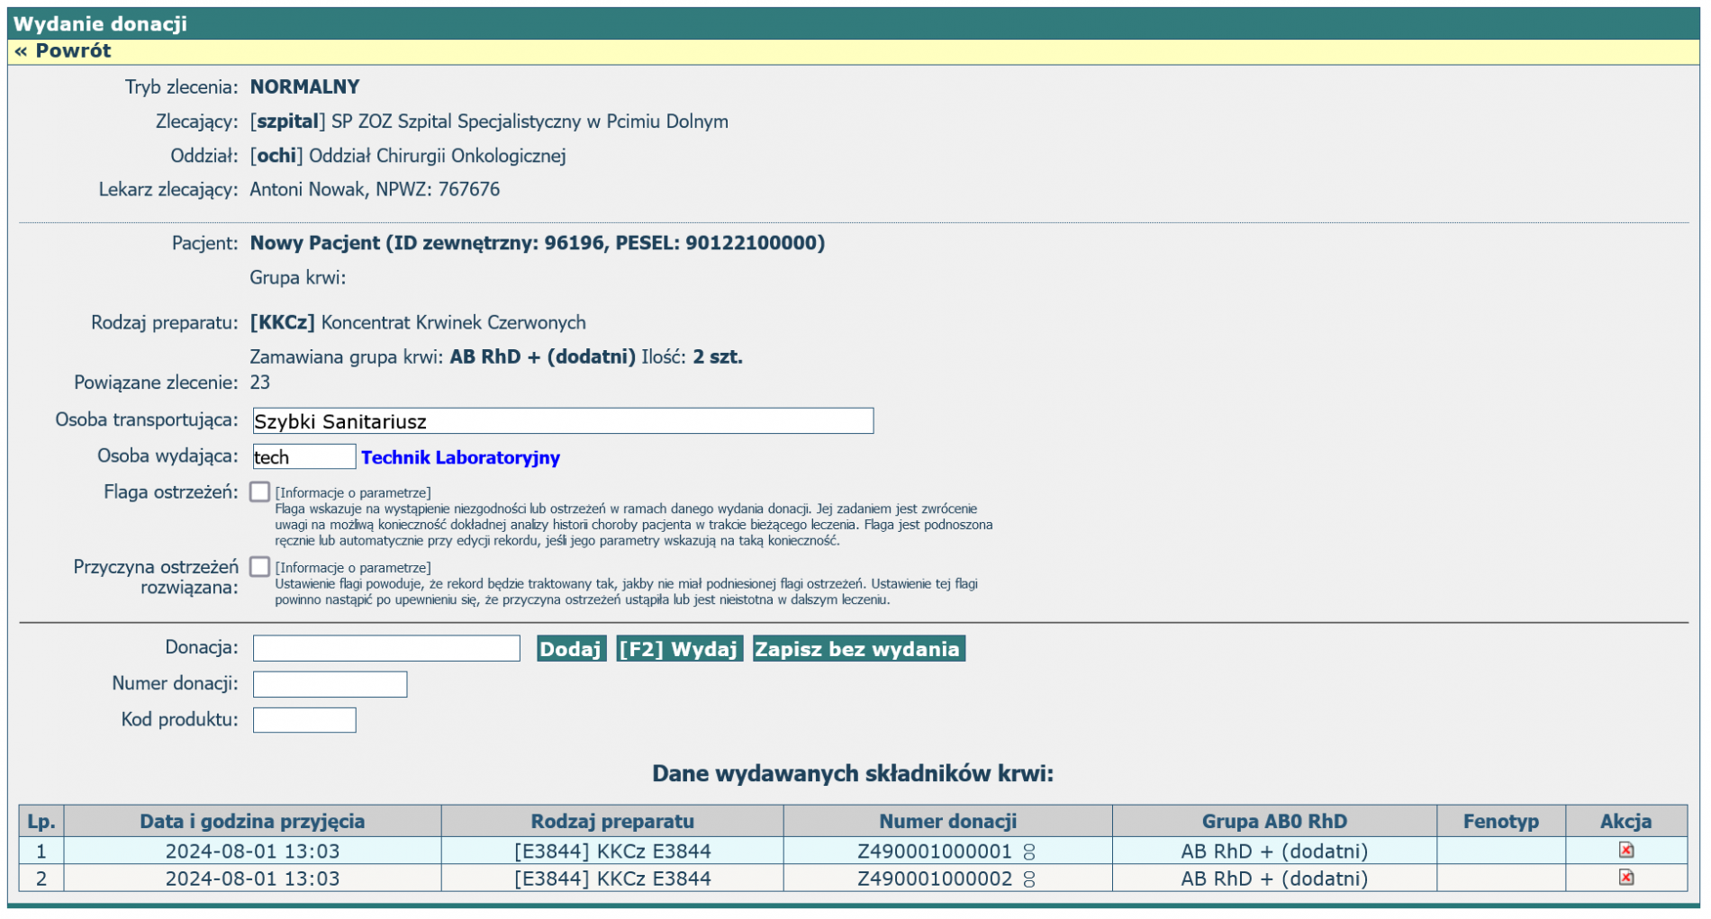Select related order number '23'
Viewport: 1711px width, 919px height.
[x=260, y=383]
